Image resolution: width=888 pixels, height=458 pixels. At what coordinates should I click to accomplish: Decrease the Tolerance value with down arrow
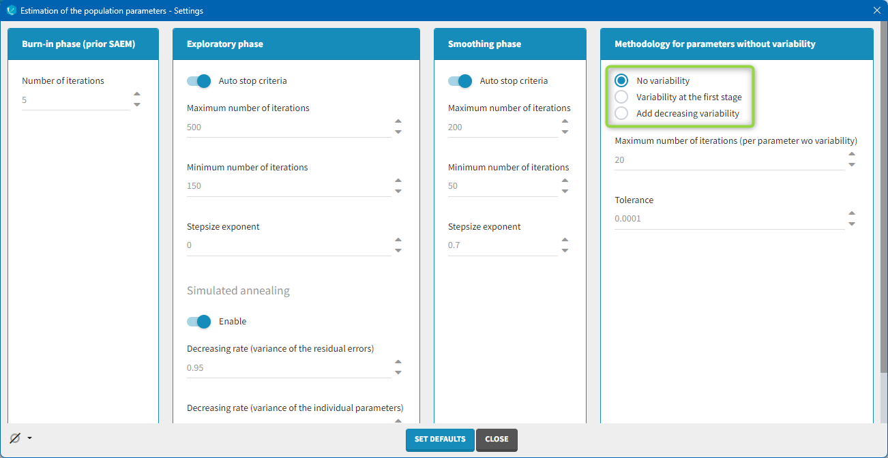point(852,224)
